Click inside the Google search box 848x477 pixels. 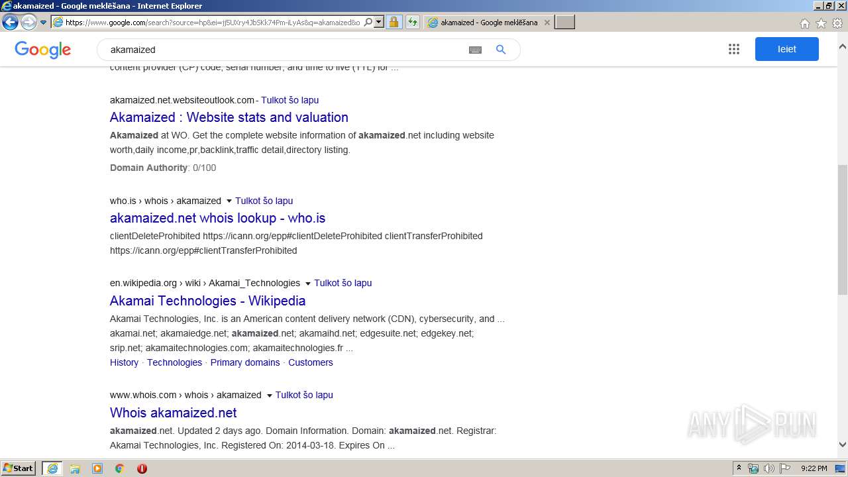pos(285,49)
